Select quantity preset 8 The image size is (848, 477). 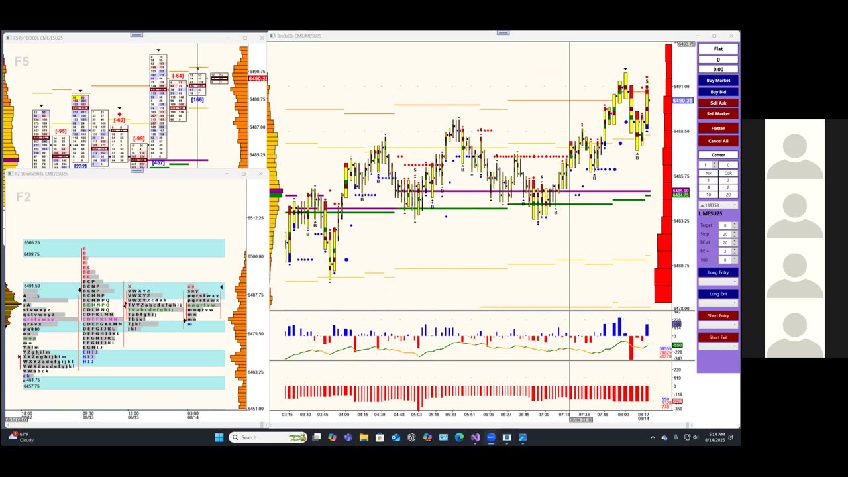[728, 187]
